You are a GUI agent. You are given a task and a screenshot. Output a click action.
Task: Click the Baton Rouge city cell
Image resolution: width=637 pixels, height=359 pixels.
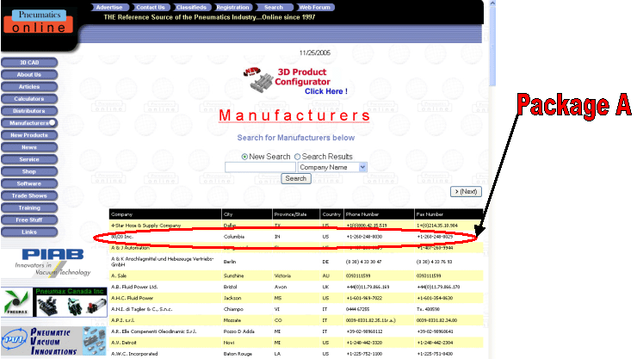tap(238, 354)
